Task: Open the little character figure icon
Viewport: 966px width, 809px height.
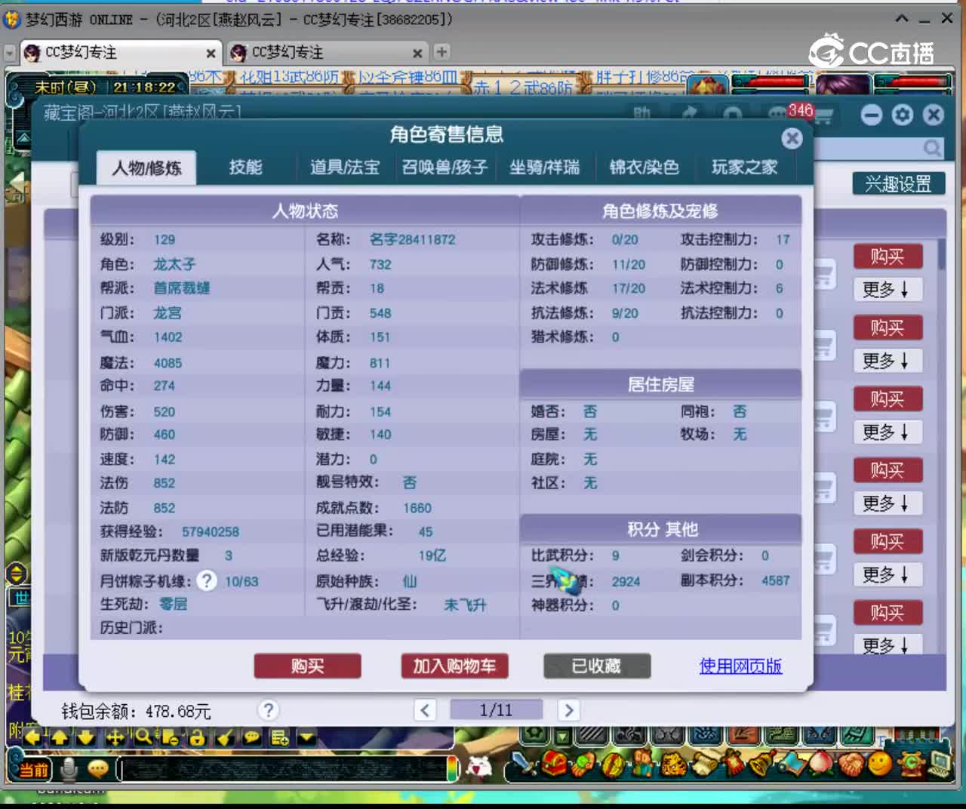Action: 643,764
